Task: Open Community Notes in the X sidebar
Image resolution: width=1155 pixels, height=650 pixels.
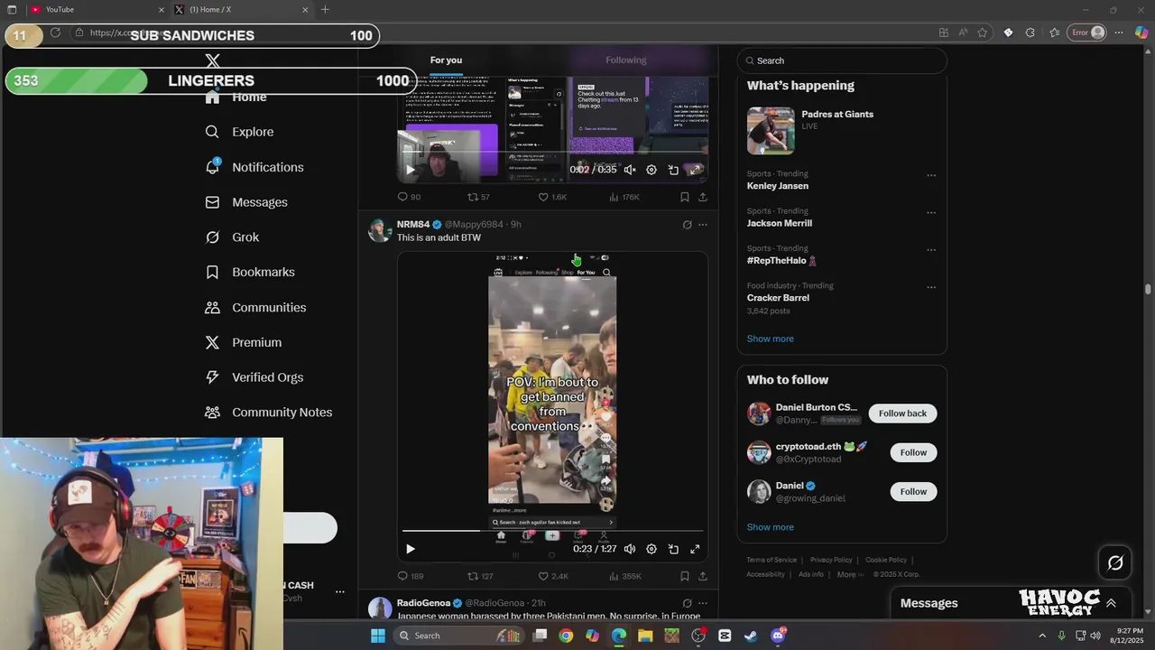Action: [268, 412]
